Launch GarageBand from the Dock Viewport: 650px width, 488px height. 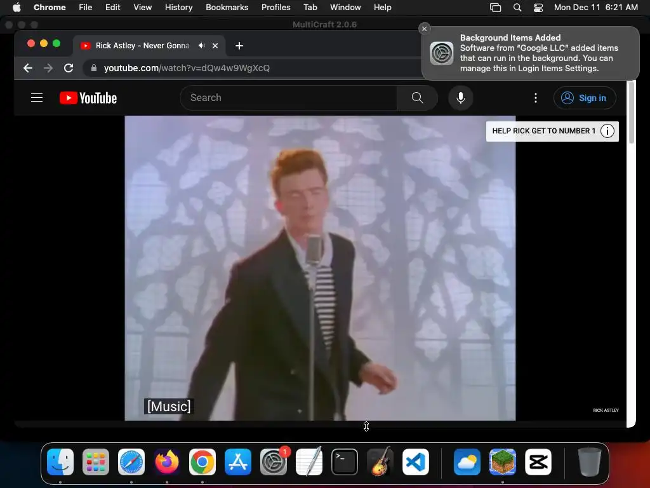380,462
